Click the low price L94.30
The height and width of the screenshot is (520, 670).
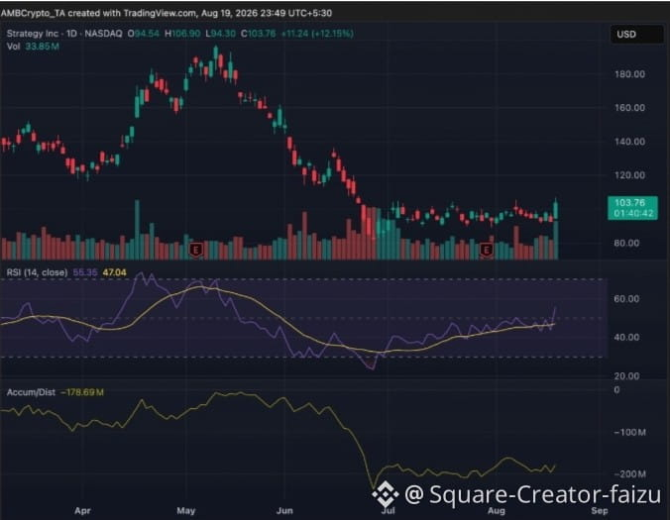(x=220, y=34)
